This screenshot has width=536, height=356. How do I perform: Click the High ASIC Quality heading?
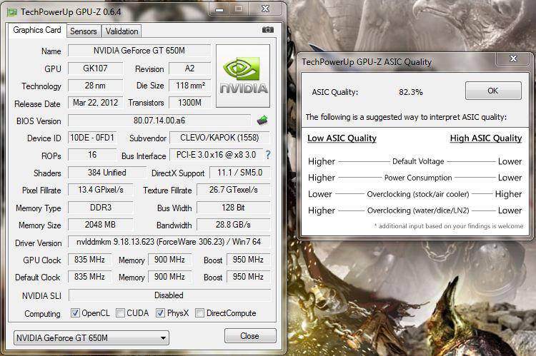(x=486, y=138)
